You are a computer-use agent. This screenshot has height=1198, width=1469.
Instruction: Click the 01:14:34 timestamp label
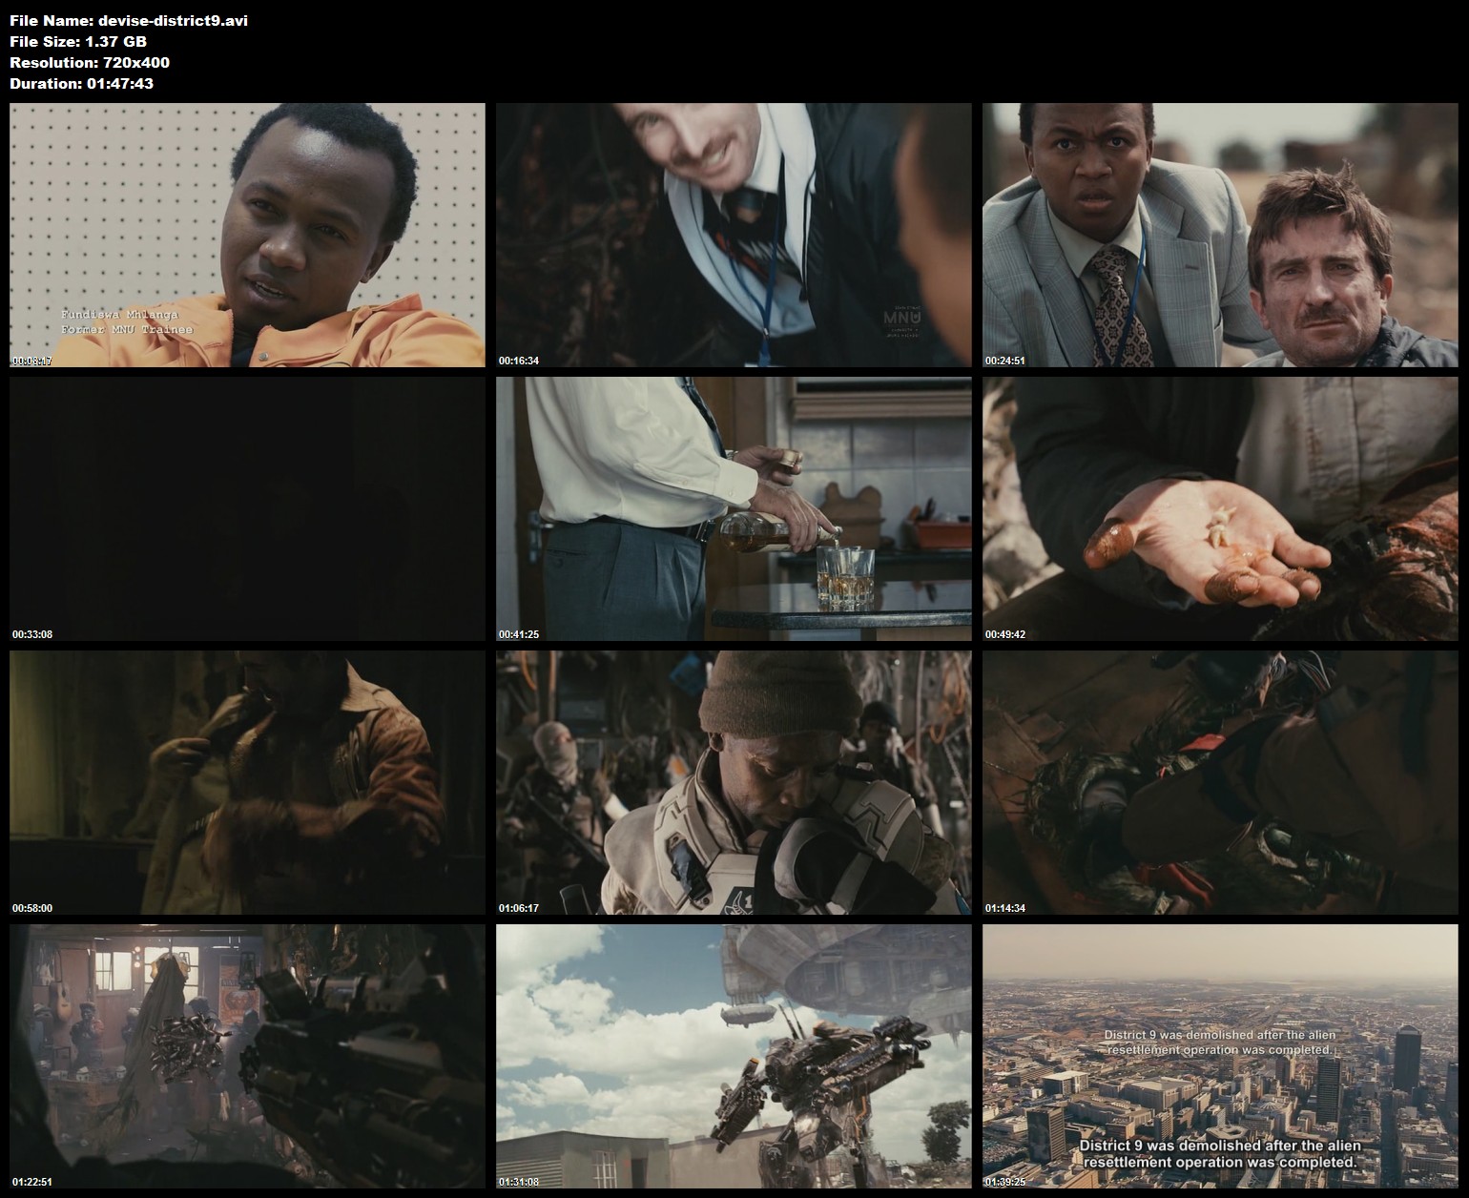[1005, 908]
